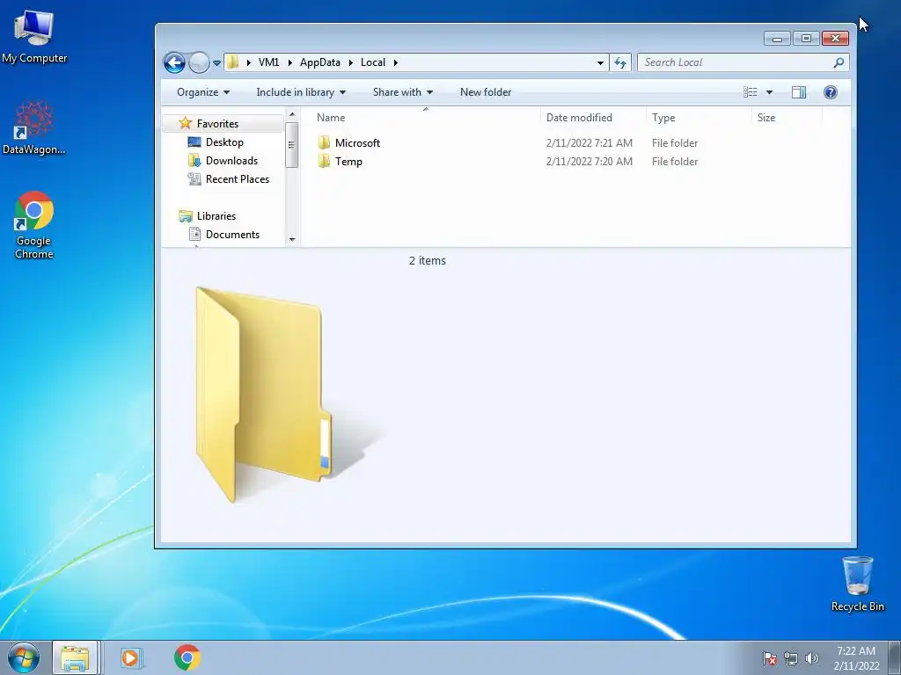Screen dimensions: 901x675
Task: Change your view icon in toolbar
Action: 750,91
